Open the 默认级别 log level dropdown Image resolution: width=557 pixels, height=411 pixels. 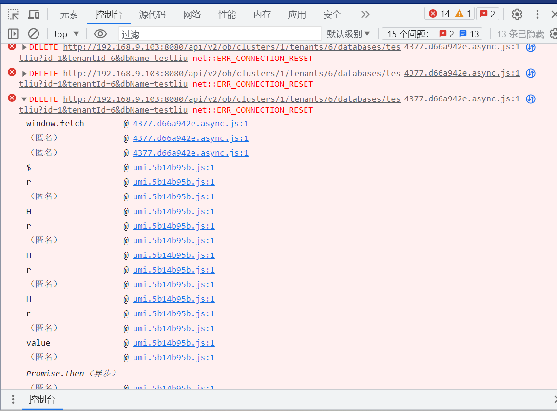(348, 34)
